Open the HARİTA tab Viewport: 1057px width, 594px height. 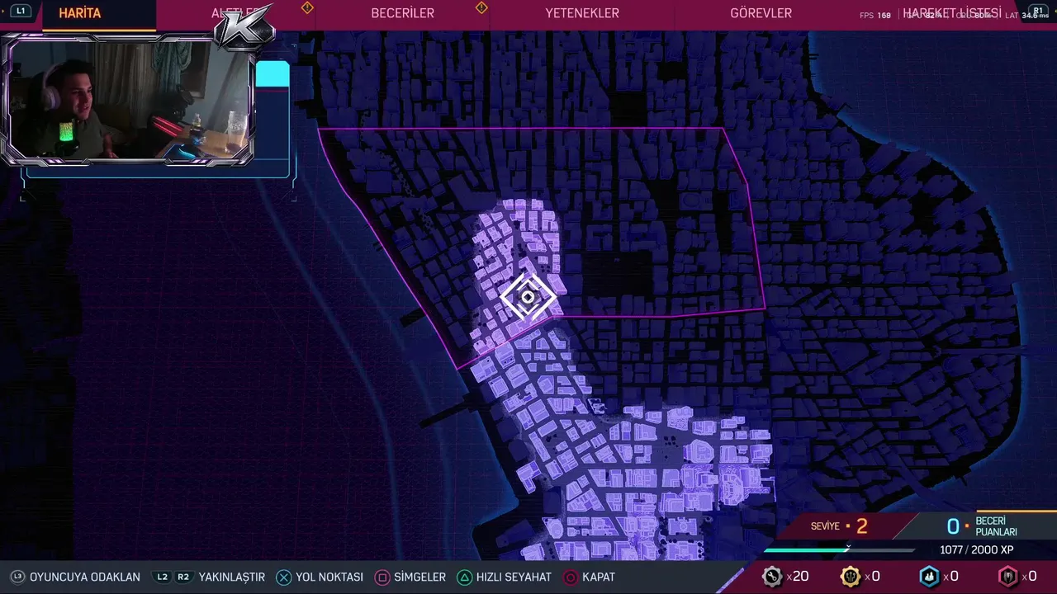(x=80, y=13)
